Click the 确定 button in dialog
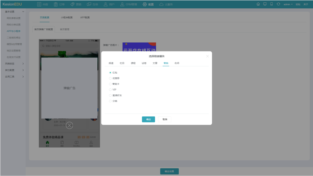The image size is (313, 176). click(x=148, y=119)
